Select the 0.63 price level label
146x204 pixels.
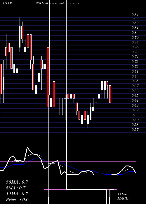135,105
